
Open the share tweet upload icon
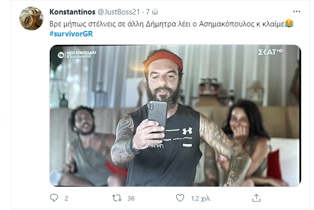pyautogui.click(x=256, y=198)
